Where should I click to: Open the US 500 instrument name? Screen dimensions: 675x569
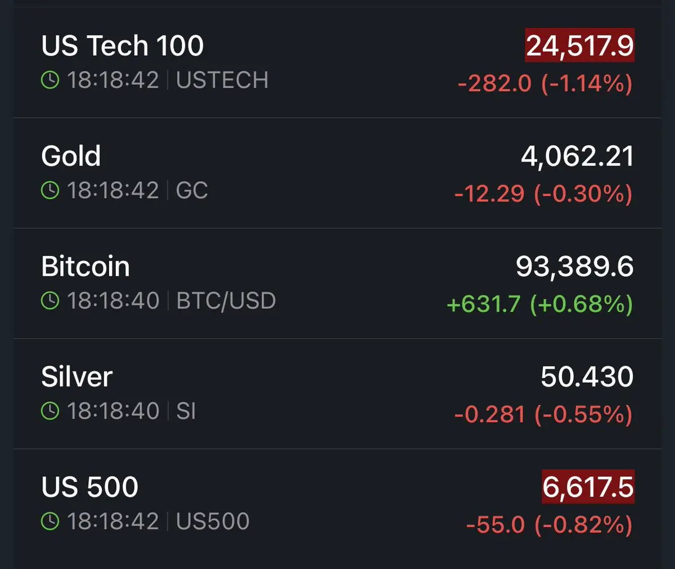pos(89,487)
